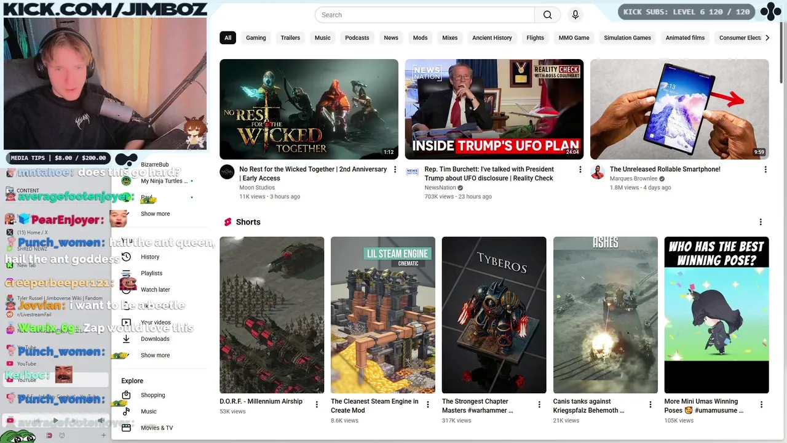Click the Shorts logo icon
Image resolution: width=787 pixels, height=443 pixels.
pos(228,222)
